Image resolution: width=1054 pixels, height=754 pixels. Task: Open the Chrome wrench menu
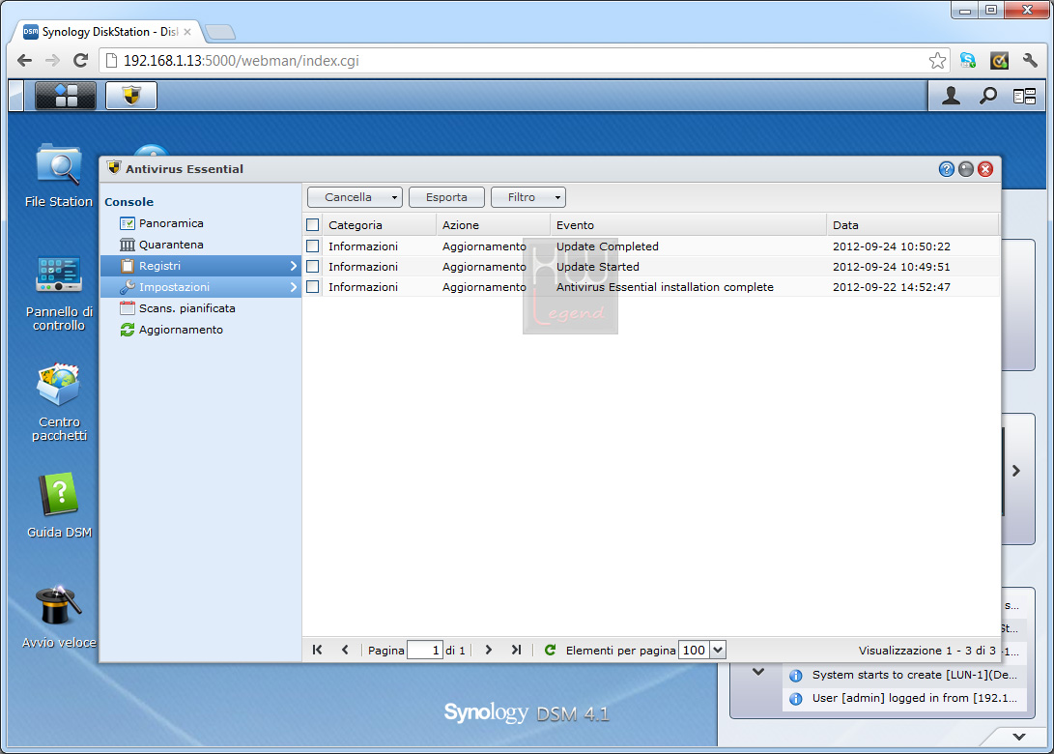click(1030, 61)
